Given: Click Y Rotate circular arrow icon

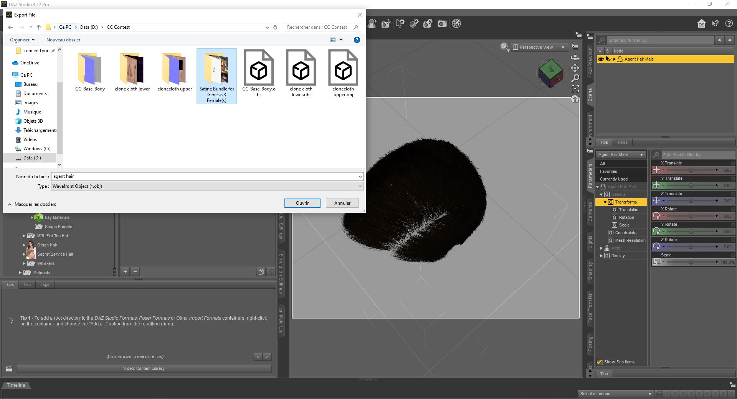Looking at the screenshot, I should pyautogui.click(x=656, y=231).
